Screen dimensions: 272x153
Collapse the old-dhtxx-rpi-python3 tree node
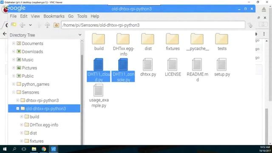point(18,108)
